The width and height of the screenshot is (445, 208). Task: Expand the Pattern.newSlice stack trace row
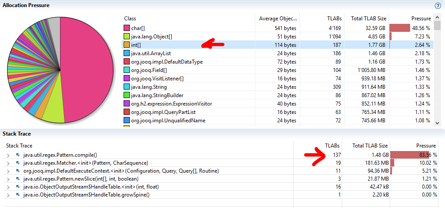[8, 179]
